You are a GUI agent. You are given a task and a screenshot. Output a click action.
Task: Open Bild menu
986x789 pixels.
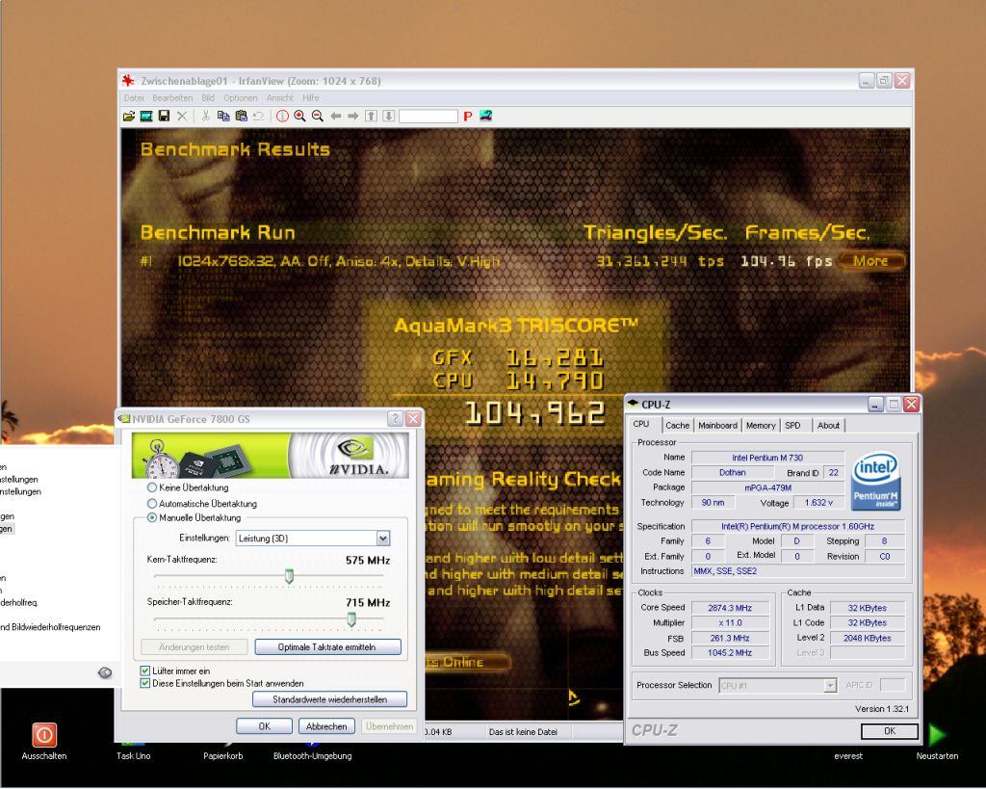coord(208,98)
